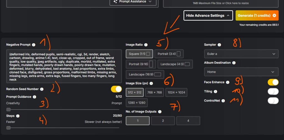The image size is (284, 140).
Task: Open Negative Prompt info icon
Action: [x=34, y=45]
